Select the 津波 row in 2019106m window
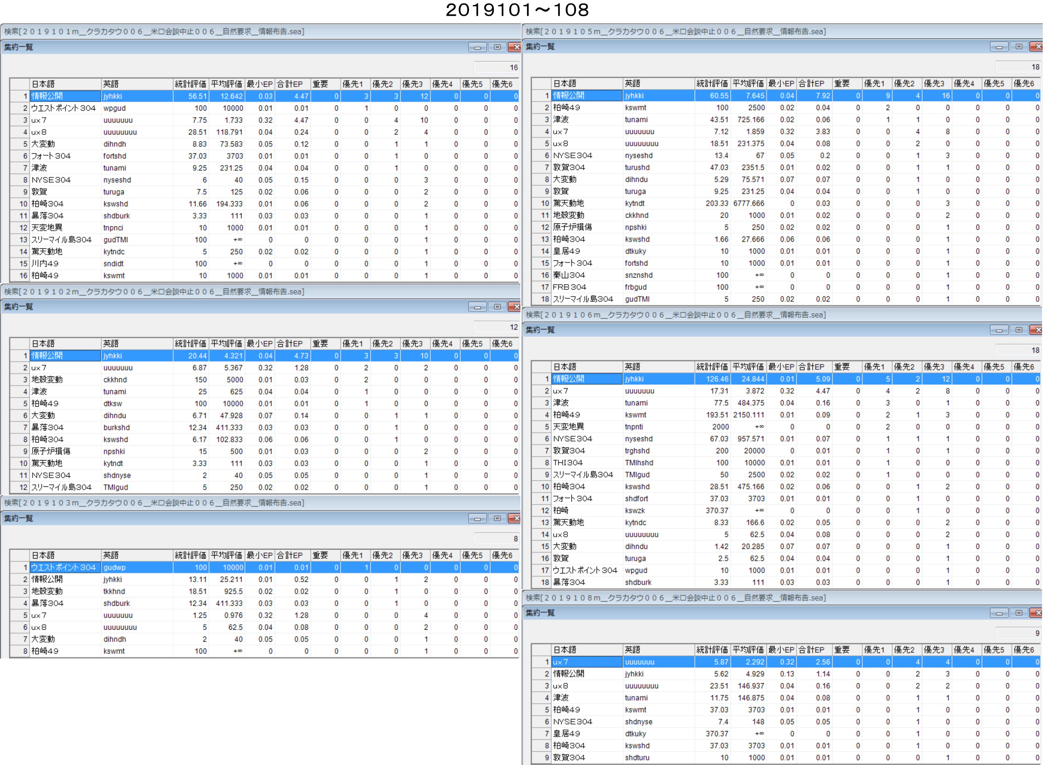The width and height of the screenshot is (1043, 765). click(x=786, y=403)
